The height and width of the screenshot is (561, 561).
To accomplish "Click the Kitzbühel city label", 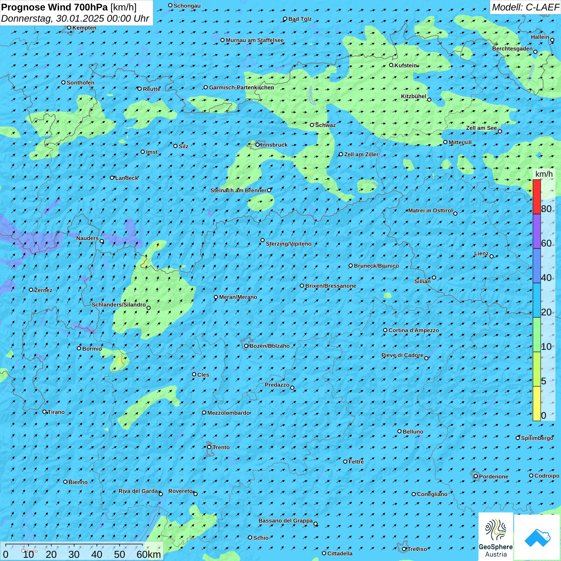I will 414,96.
